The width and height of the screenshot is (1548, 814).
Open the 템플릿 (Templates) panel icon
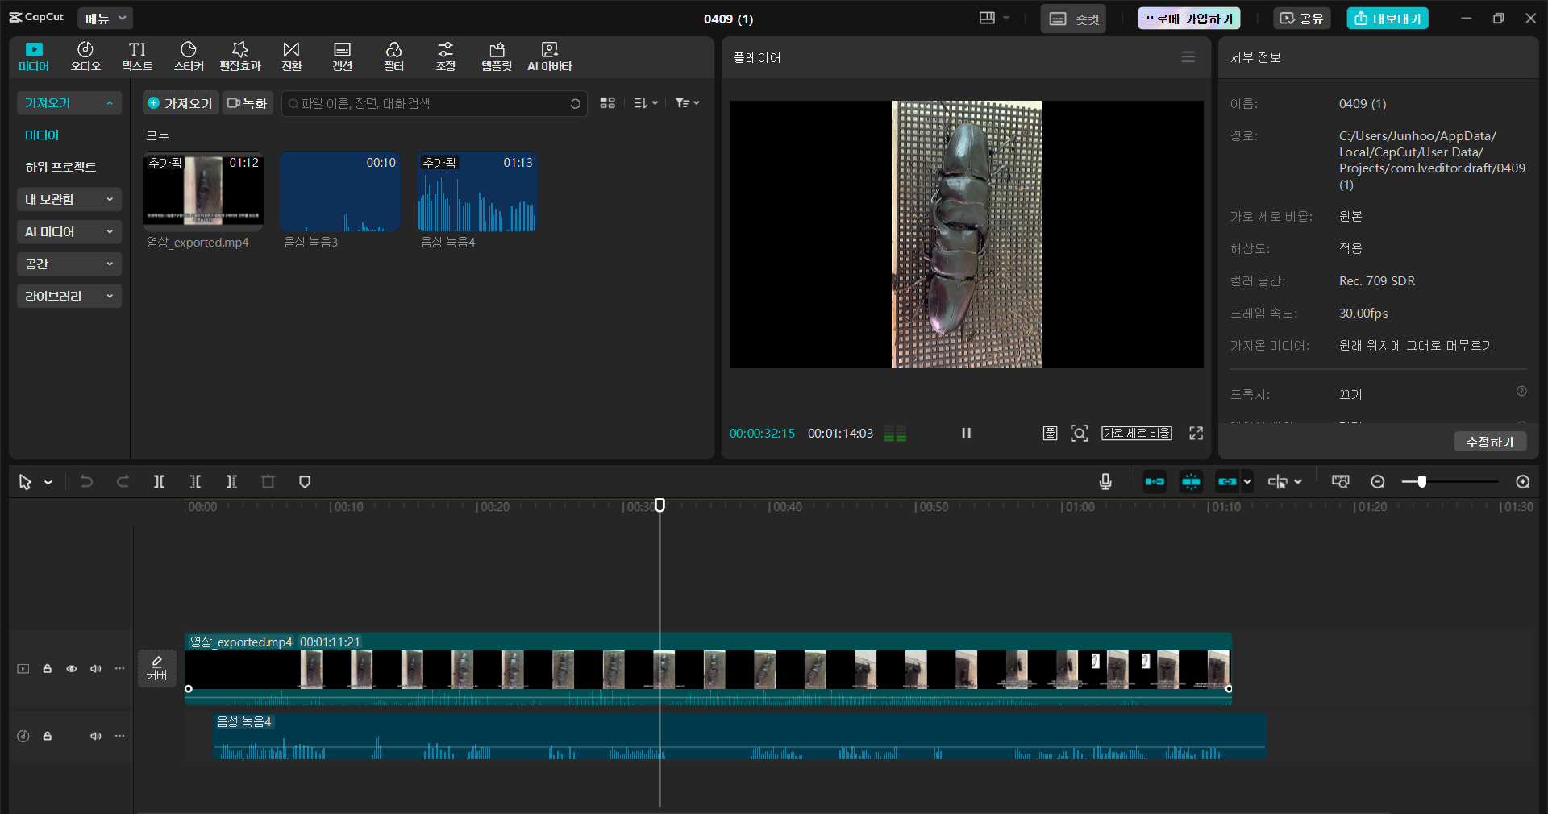pos(497,56)
